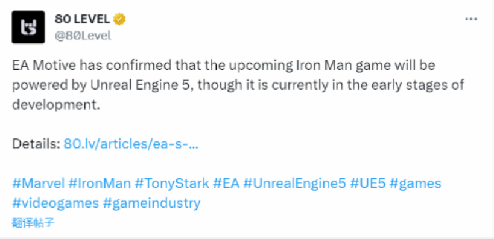Open the #videogames hashtag
This screenshot has width=494, height=239.
55,203
